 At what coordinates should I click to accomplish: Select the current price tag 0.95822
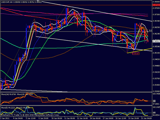click(x=156, y=41)
